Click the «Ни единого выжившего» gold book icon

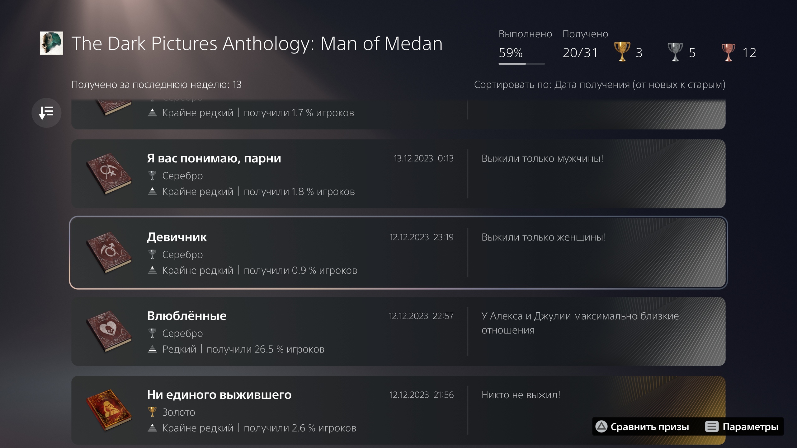click(109, 410)
